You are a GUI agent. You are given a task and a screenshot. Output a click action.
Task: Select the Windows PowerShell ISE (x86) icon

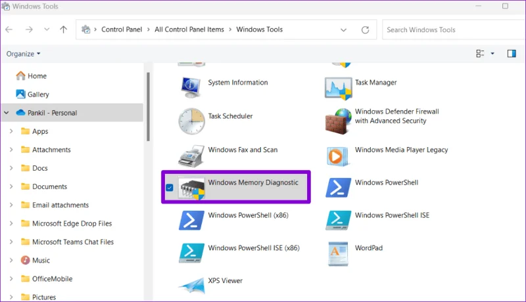pos(191,253)
